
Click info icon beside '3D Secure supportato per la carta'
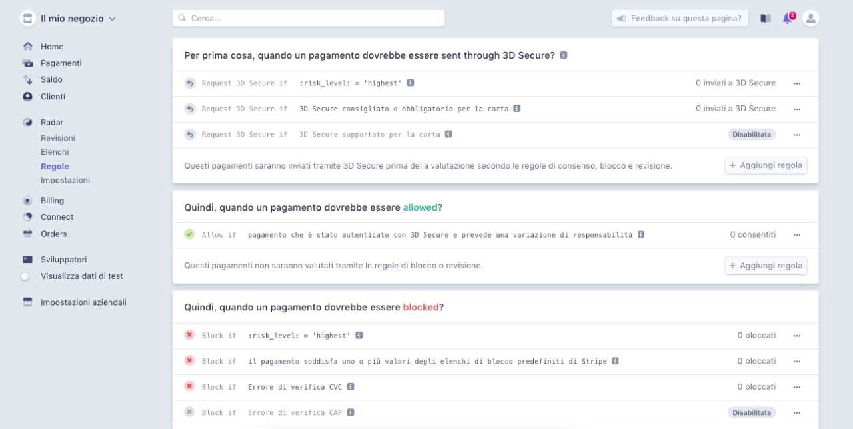448,135
